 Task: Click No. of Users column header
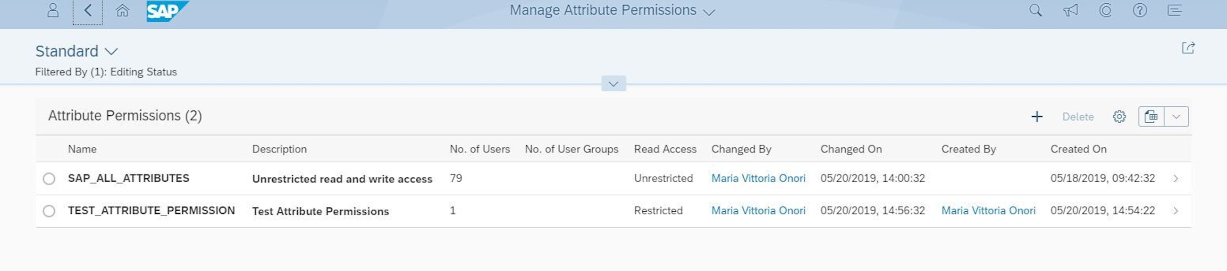click(479, 149)
